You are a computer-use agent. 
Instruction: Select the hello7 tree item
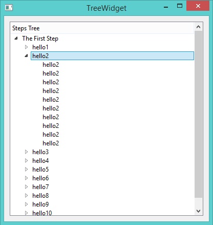[x=40, y=187]
